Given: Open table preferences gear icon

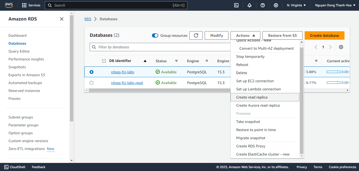Looking at the screenshot, I should pyautogui.click(x=341, y=47).
